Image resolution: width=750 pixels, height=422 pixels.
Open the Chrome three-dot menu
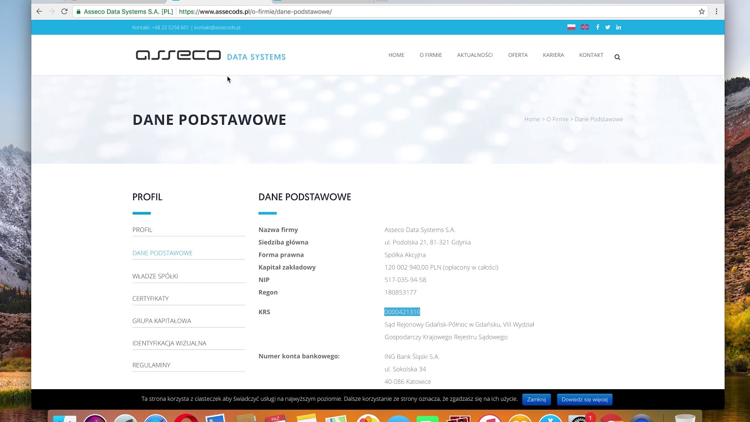pyautogui.click(x=716, y=11)
